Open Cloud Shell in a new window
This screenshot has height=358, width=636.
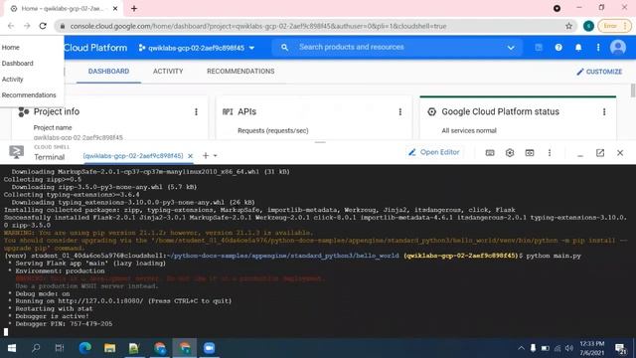pos(600,152)
